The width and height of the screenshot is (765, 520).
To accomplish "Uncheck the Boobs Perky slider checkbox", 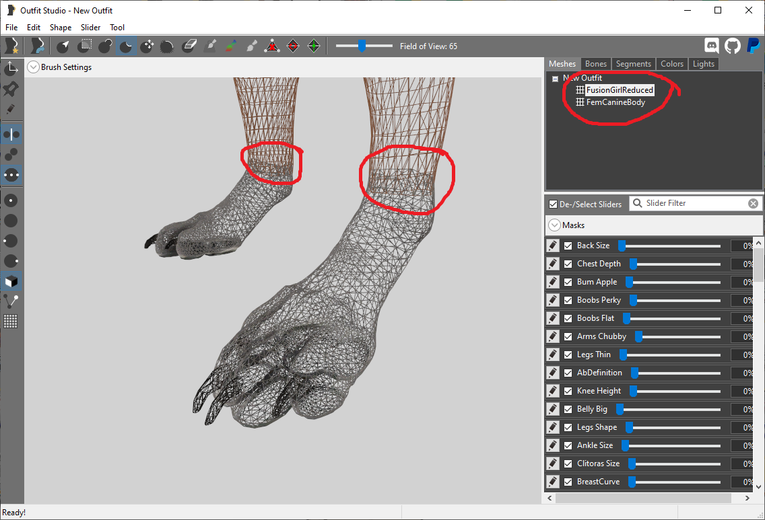I will pos(568,300).
